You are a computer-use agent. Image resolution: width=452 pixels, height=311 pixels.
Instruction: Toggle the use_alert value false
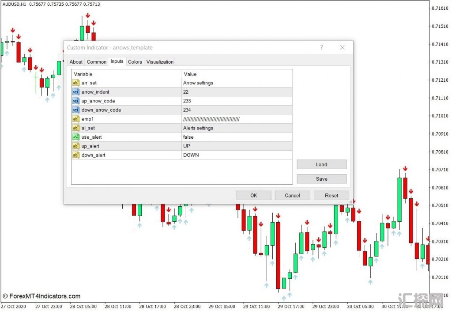237,137
